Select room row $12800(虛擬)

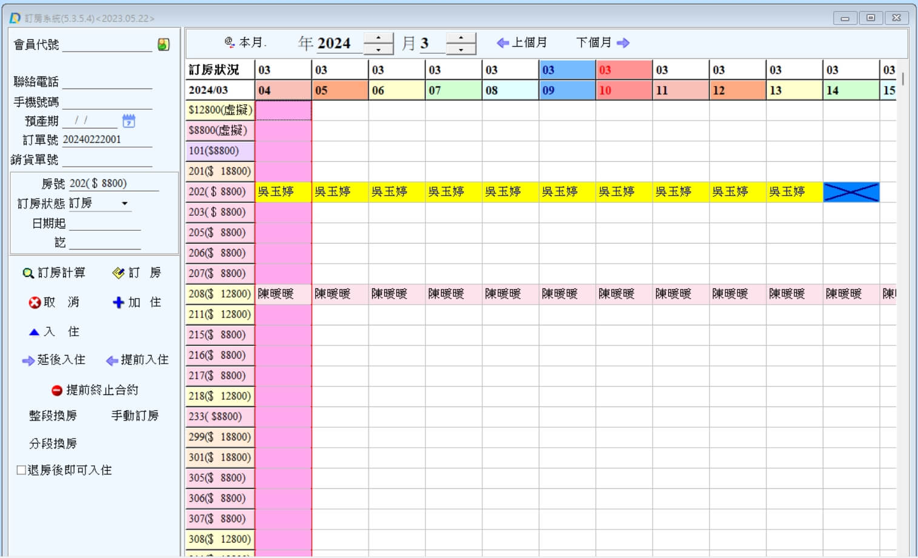[220, 110]
